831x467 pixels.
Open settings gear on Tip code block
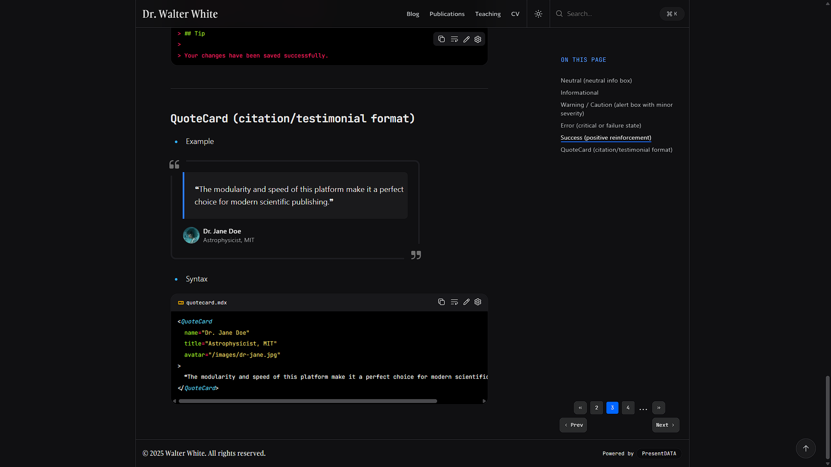click(x=478, y=39)
